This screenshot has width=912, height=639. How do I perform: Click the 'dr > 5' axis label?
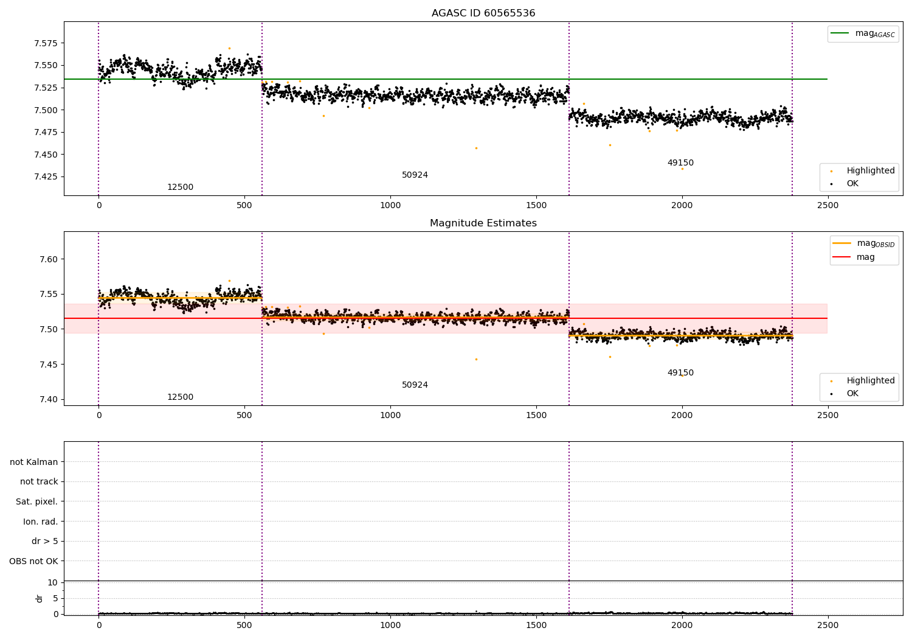(x=45, y=541)
